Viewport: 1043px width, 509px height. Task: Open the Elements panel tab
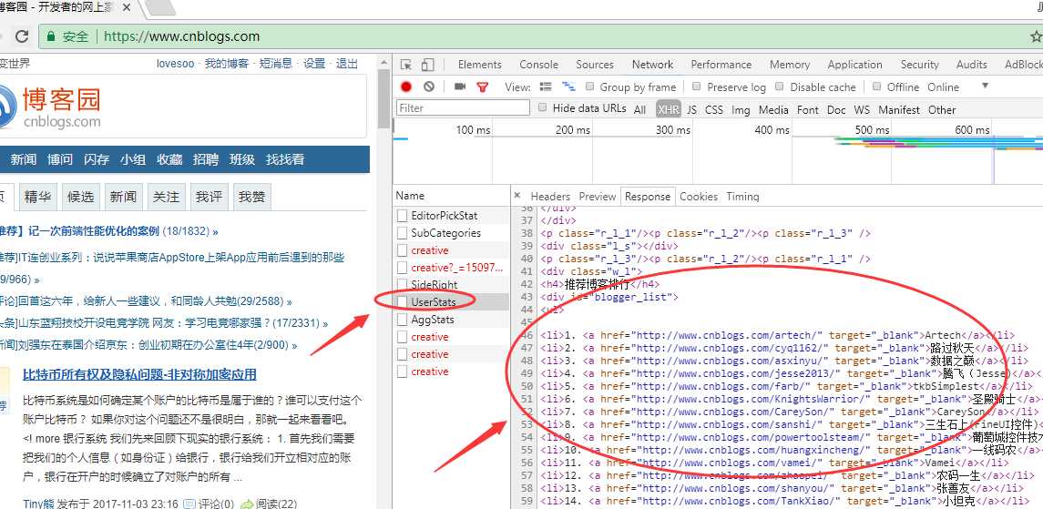[x=479, y=65]
